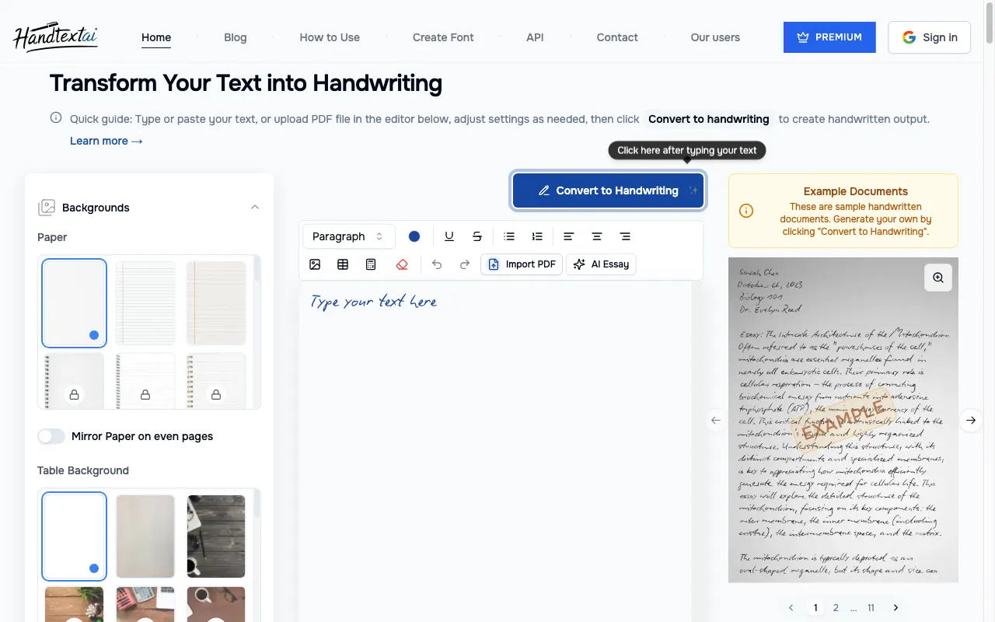Go to example page 2

(836, 608)
